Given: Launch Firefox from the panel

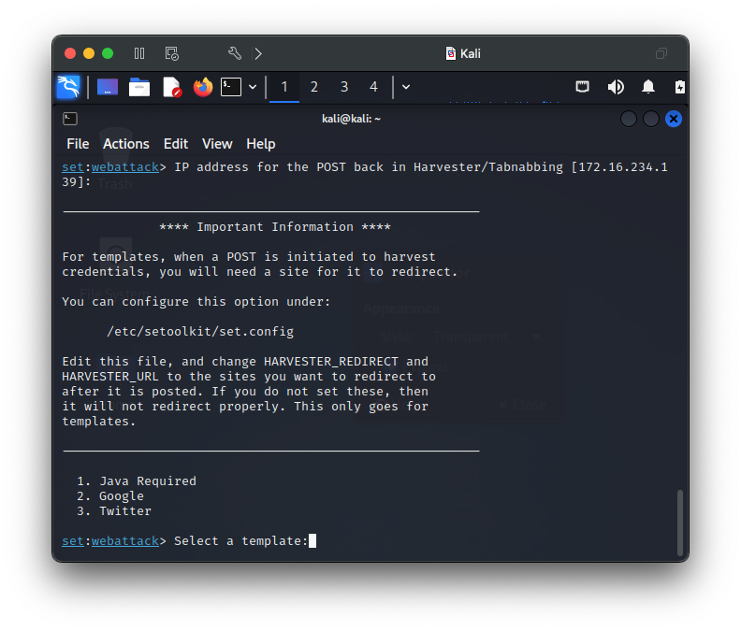Looking at the screenshot, I should pos(203,87).
